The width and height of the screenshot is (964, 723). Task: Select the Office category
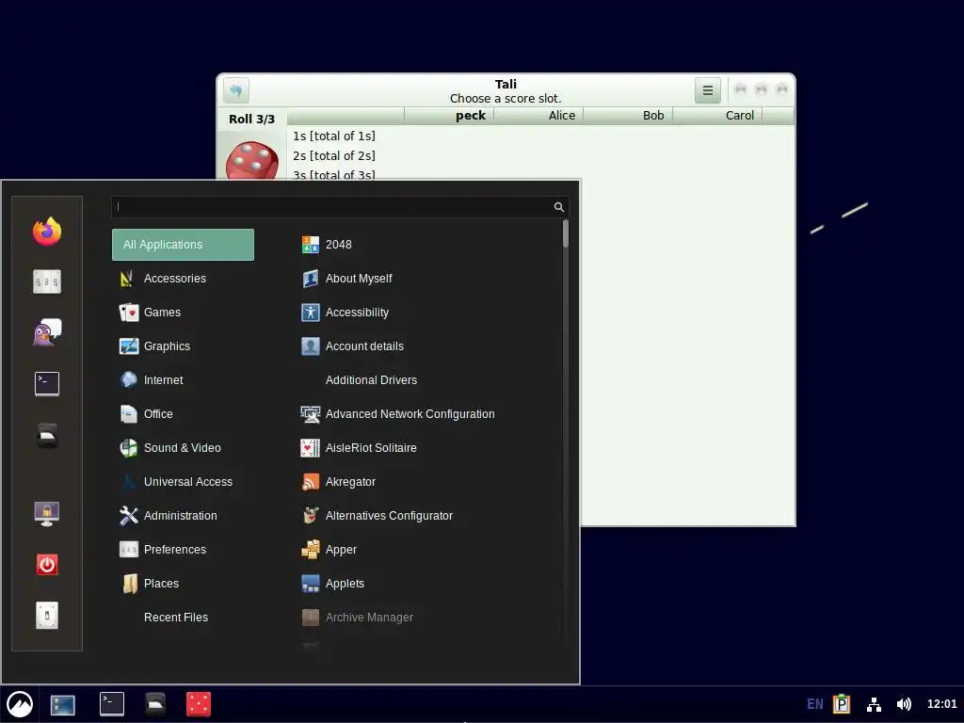pyautogui.click(x=183, y=414)
